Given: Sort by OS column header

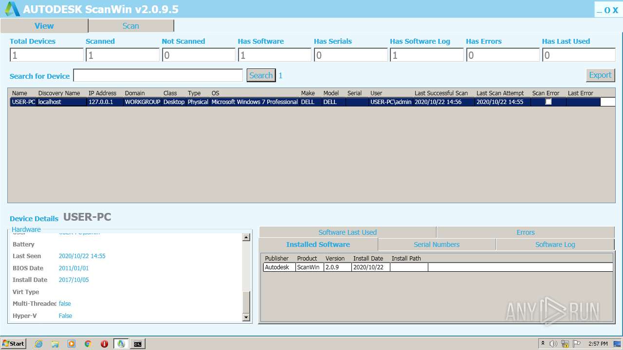Looking at the screenshot, I should 215,93.
